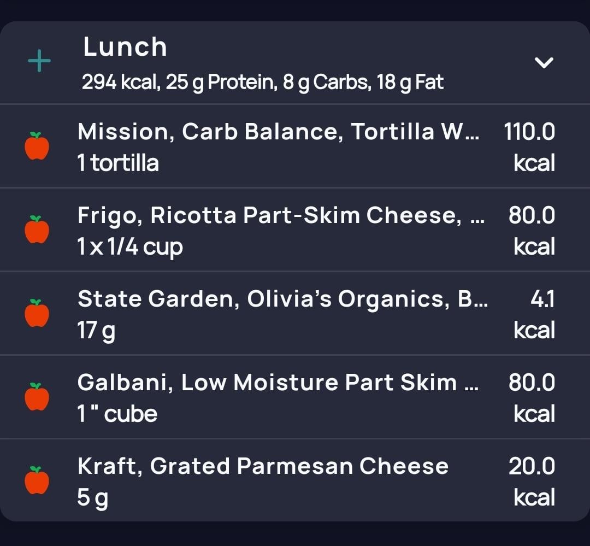The width and height of the screenshot is (590, 546).
Task: Tap the 4.1 kcal value for State Garden
Action: [534, 314]
